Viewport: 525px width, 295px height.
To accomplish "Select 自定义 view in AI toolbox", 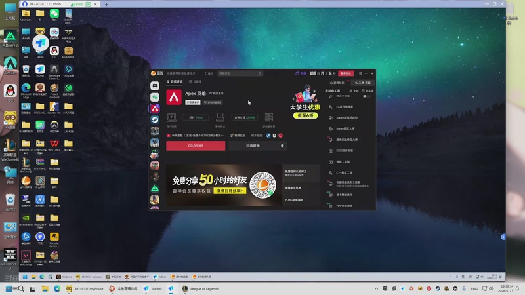I will click(x=367, y=91).
